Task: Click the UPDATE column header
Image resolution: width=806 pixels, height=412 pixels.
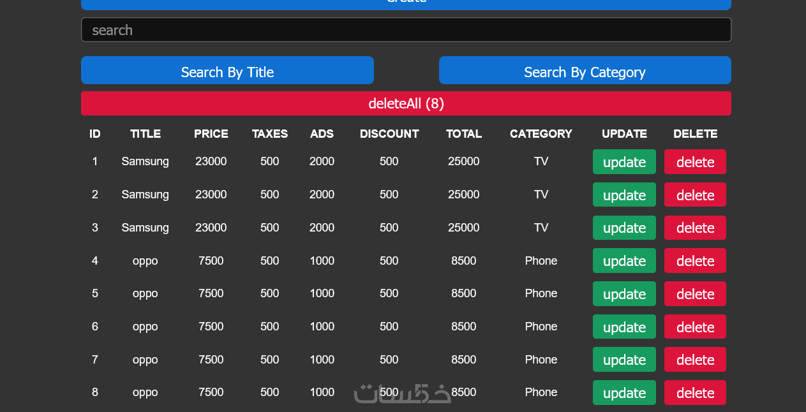Action: (x=624, y=134)
